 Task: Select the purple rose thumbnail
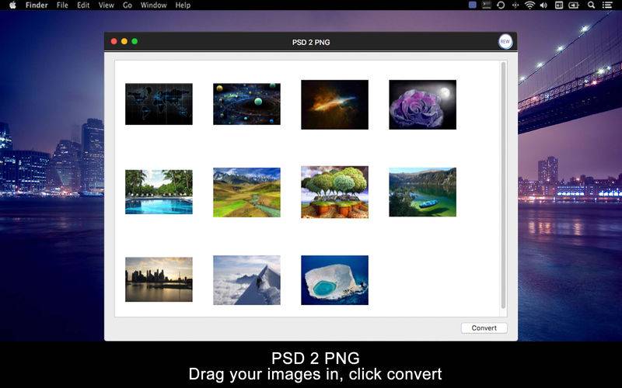422,105
